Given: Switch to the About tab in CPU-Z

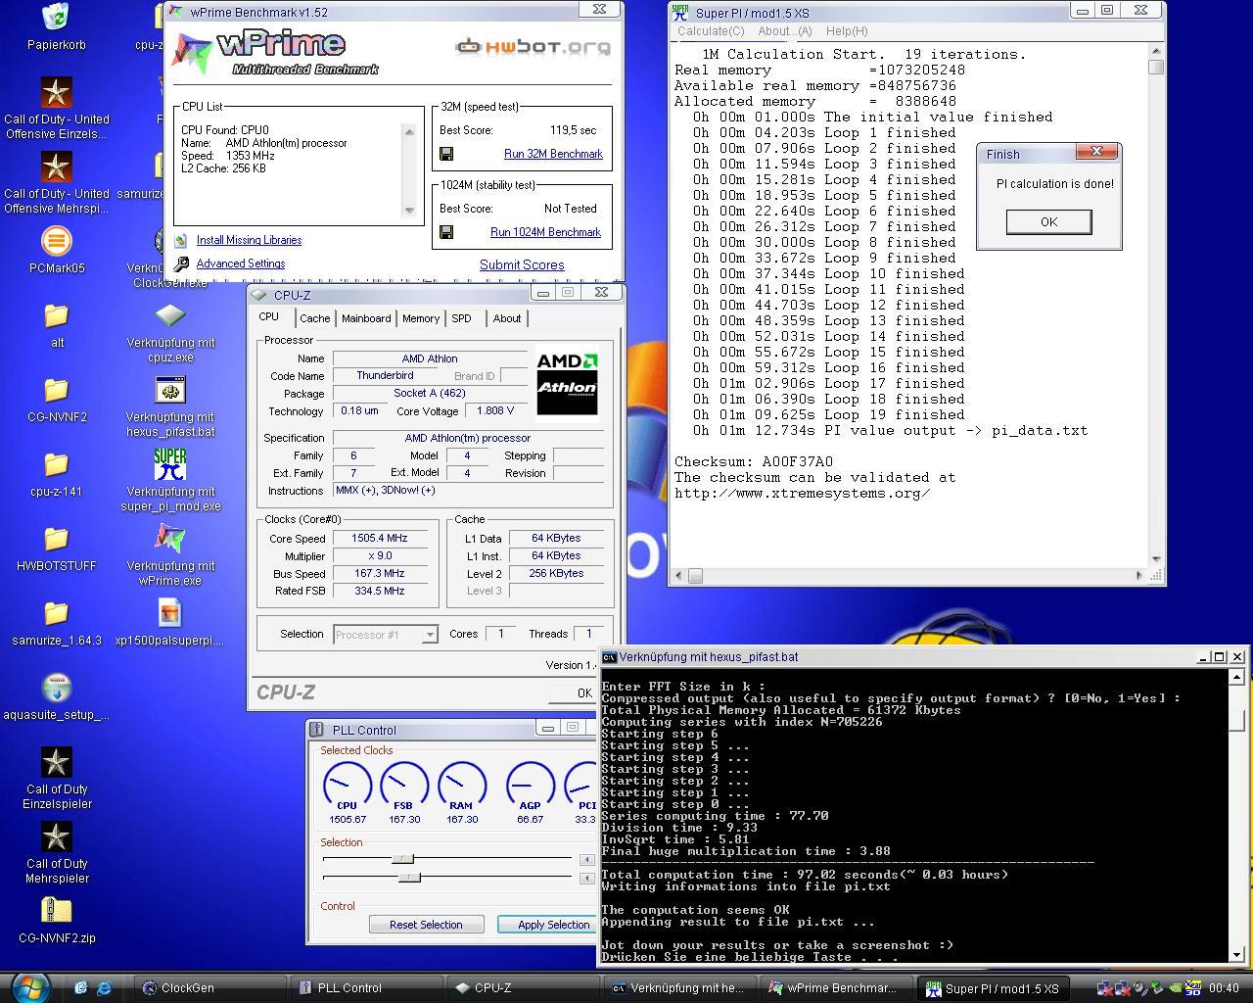Looking at the screenshot, I should pos(507,318).
